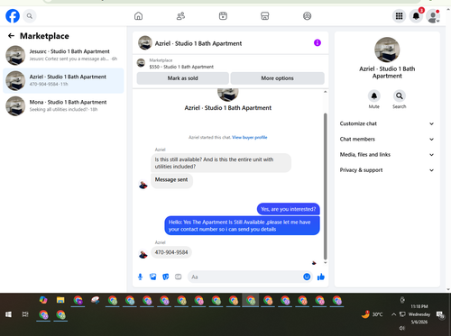This screenshot has height=336, width=451.
Task: Click the Mark as sold button
Action: [x=183, y=78]
